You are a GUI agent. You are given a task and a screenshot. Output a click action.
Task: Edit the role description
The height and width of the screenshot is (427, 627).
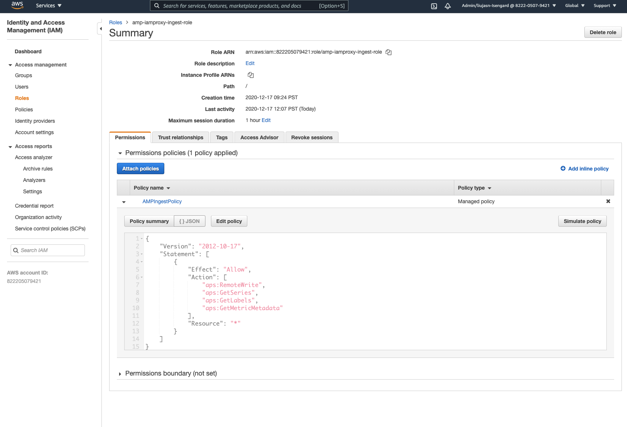pos(250,63)
